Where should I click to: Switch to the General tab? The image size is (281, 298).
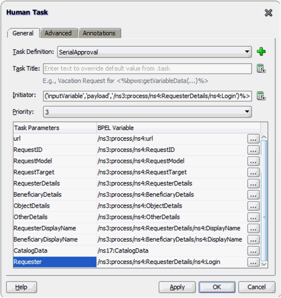(23, 33)
